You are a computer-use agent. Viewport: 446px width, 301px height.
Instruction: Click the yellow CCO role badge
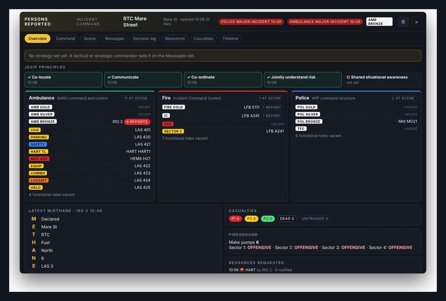pos(35,130)
